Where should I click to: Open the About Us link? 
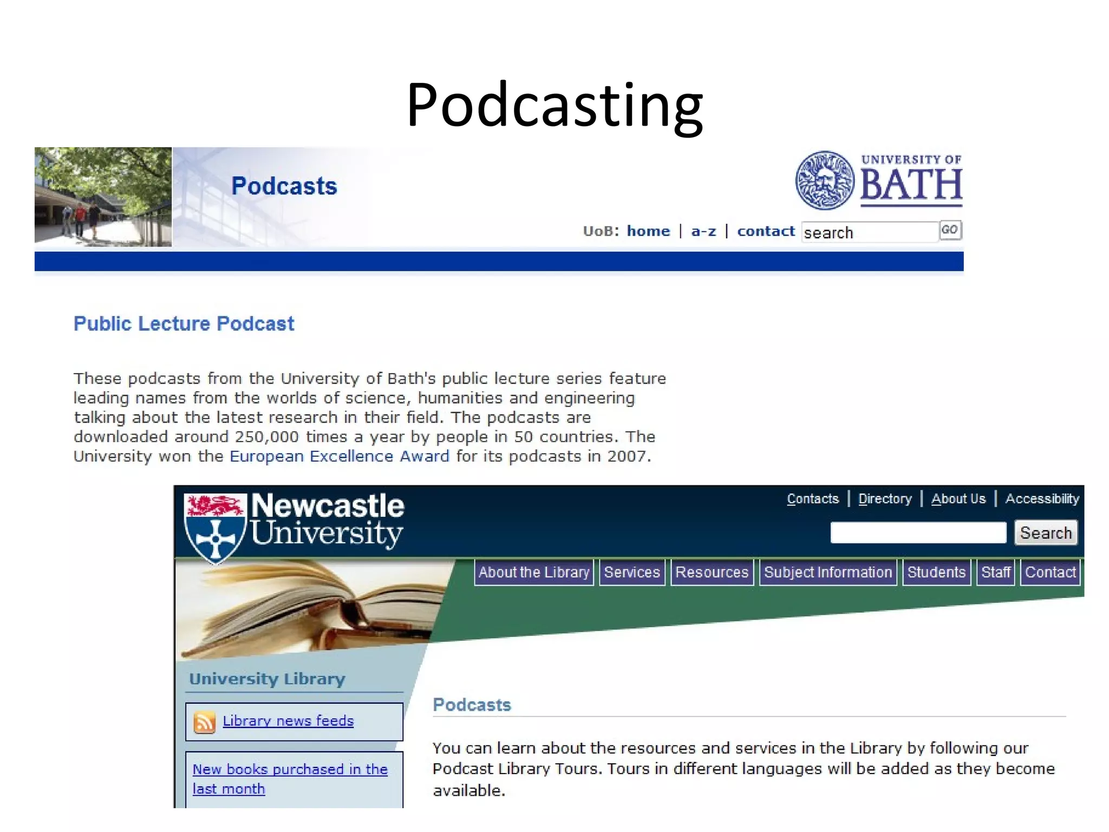[x=958, y=499]
